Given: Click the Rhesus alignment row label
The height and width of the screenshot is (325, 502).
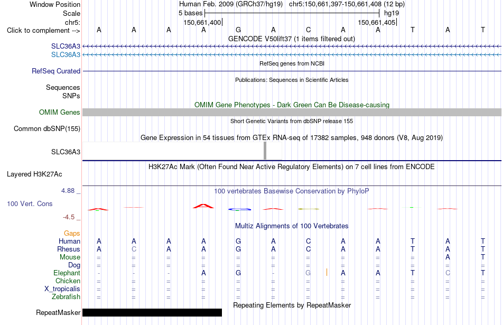Looking at the screenshot, I should [69, 249].
